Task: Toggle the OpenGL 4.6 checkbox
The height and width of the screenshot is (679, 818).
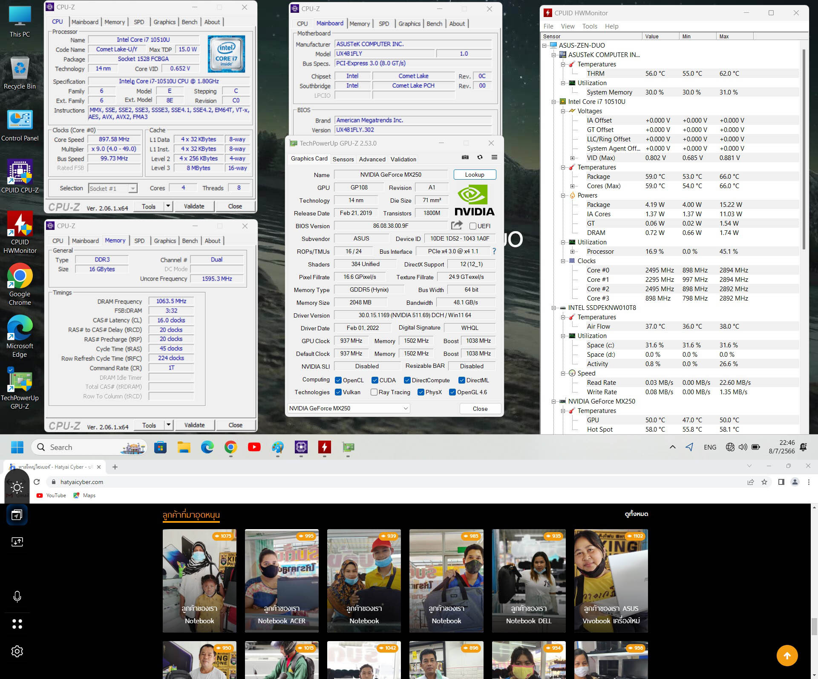Action: coord(452,392)
